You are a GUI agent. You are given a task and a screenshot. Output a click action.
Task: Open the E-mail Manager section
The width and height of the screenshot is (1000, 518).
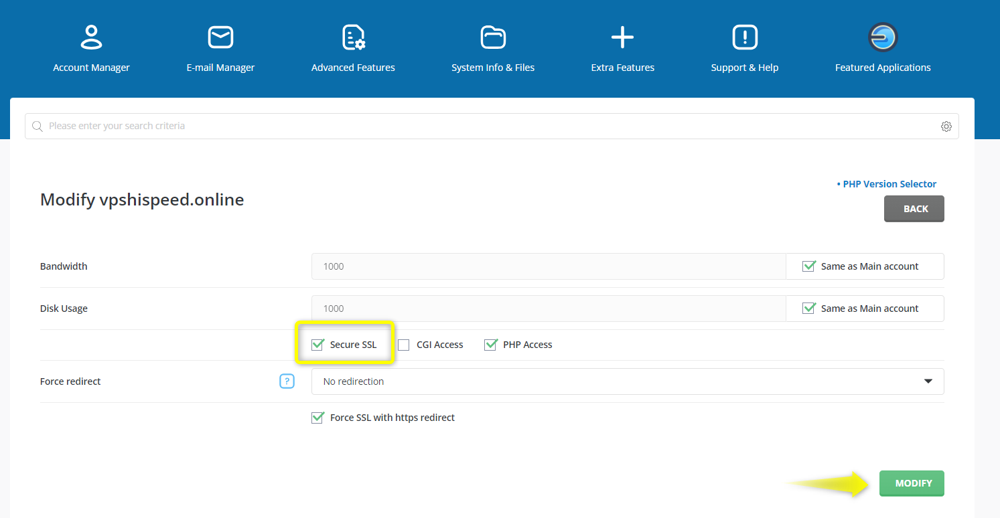(220, 47)
